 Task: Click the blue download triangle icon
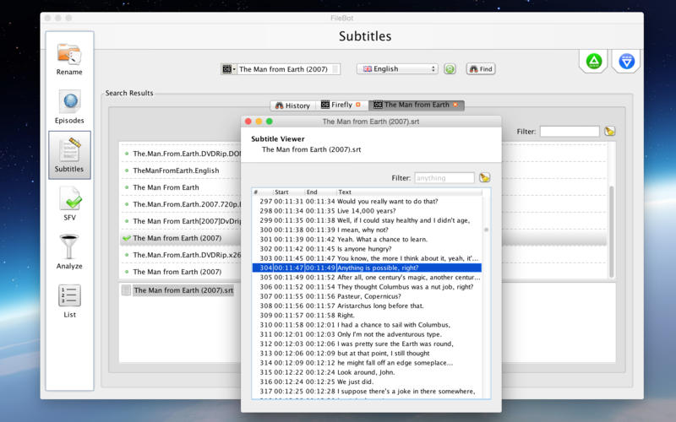(626, 61)
